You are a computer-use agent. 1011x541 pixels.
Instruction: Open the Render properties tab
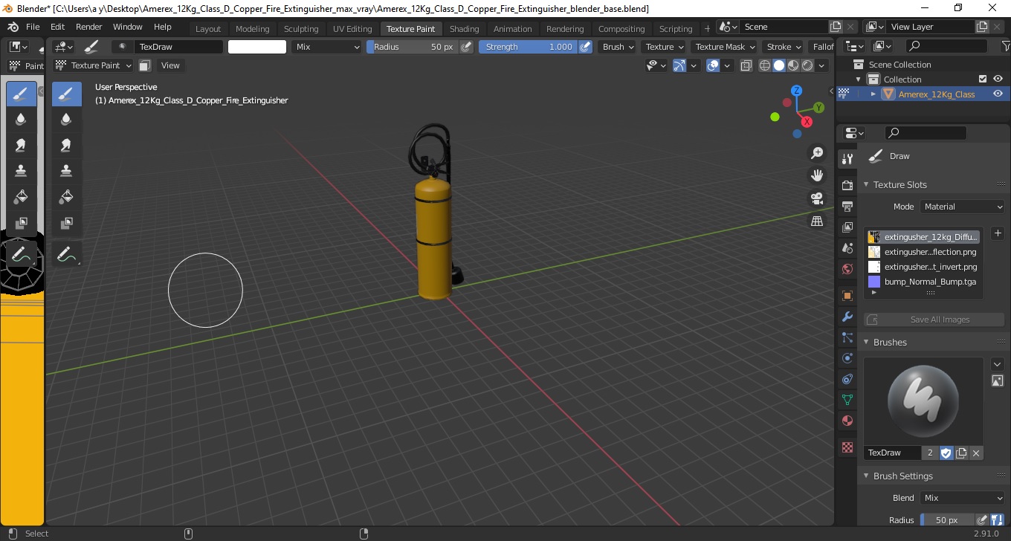(x=847, y=185)
